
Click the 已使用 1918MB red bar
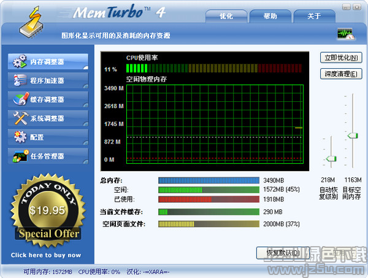209,199
